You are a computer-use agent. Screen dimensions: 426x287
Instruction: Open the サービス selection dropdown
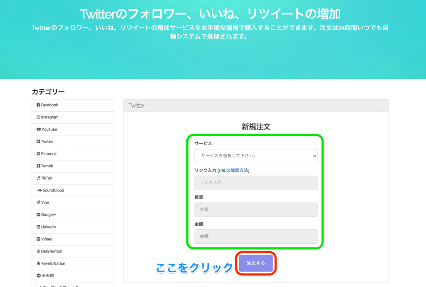point(256,156)
